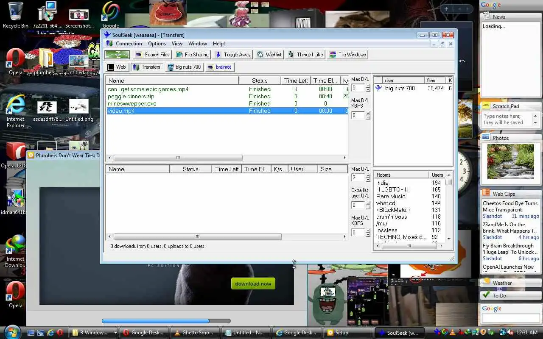The height and width of the screenshot is (339, 543).
Task: Open Internet Download Manager desktop shortcut
Action: [16, 251]
